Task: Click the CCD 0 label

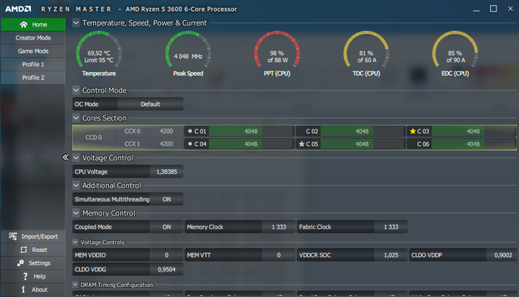Action: pyautogui.click(x=94, y=137)
